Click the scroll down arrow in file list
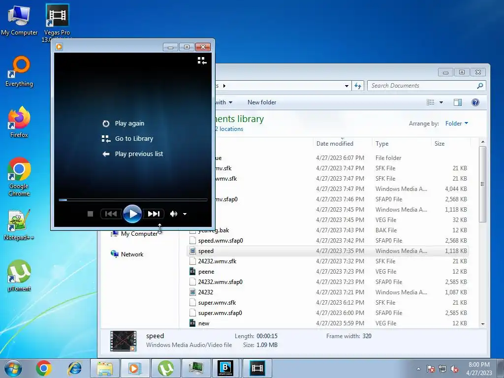The image size is (504, 378). [482, 324]
